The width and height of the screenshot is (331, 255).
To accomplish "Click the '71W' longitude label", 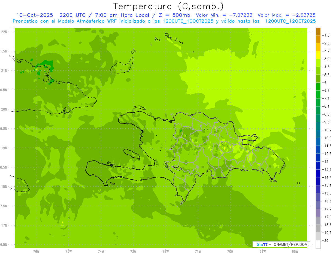I will click(x=198, y=251).
